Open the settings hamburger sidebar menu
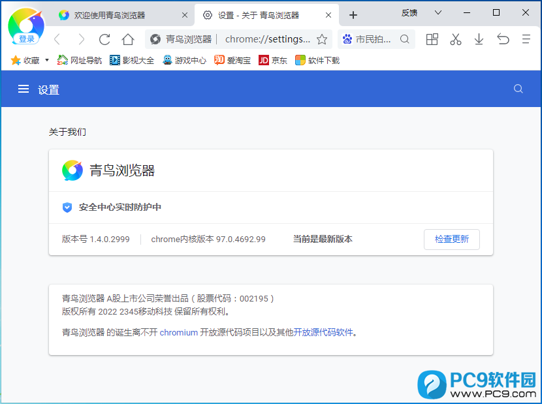This screenshot has width=542, height=404. (x=24, y=89)
